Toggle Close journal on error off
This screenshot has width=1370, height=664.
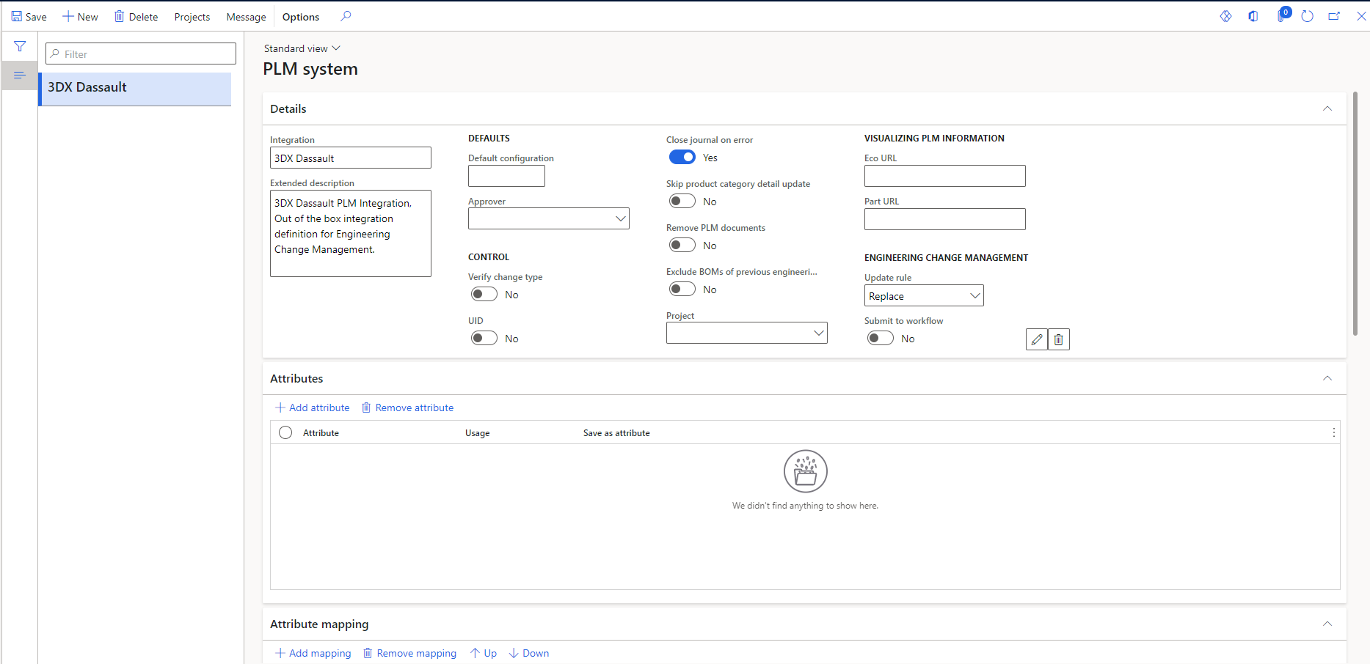pos(682,157)
